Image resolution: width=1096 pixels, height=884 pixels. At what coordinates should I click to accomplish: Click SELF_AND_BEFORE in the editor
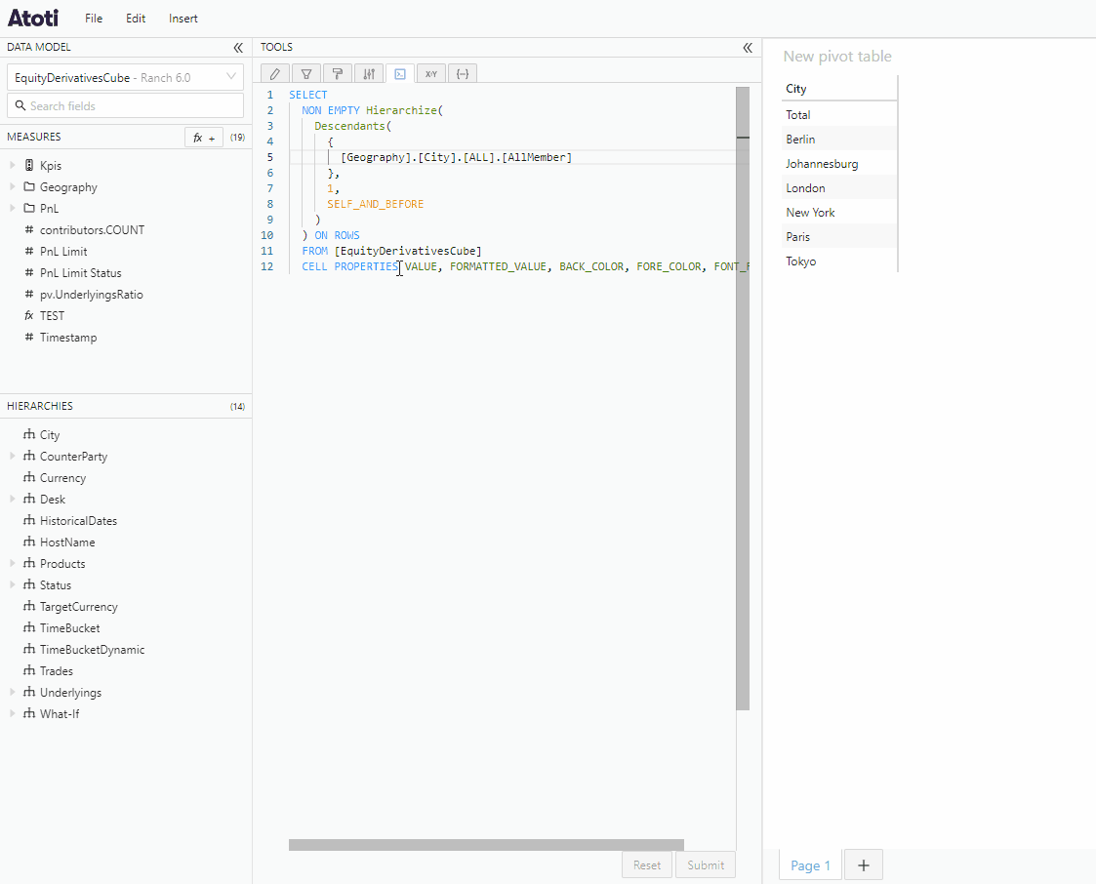376,204
